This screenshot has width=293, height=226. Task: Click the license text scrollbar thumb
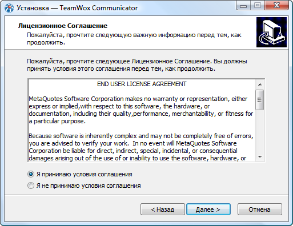point(260,100)
